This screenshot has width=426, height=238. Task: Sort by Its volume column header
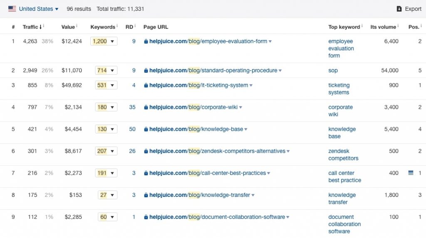(383, 27)
